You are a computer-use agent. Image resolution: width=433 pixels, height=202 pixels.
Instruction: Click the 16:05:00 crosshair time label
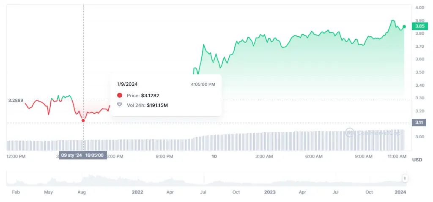95,156
